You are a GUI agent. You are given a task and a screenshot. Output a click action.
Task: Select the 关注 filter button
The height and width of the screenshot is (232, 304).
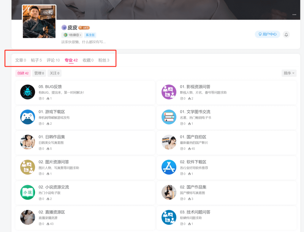coord(54,73)
